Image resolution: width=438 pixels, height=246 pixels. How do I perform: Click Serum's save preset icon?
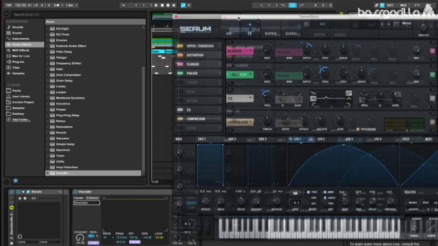click(x=306, y=24)
